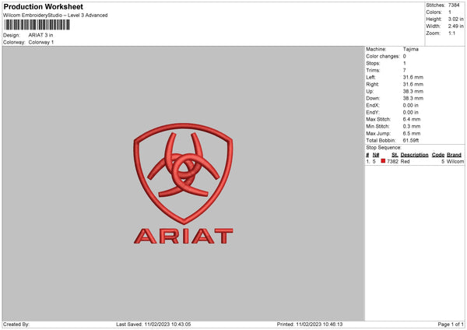Click the barcode under the worksheet title
This screenshot has height=330, width=467.
point(35,26)
